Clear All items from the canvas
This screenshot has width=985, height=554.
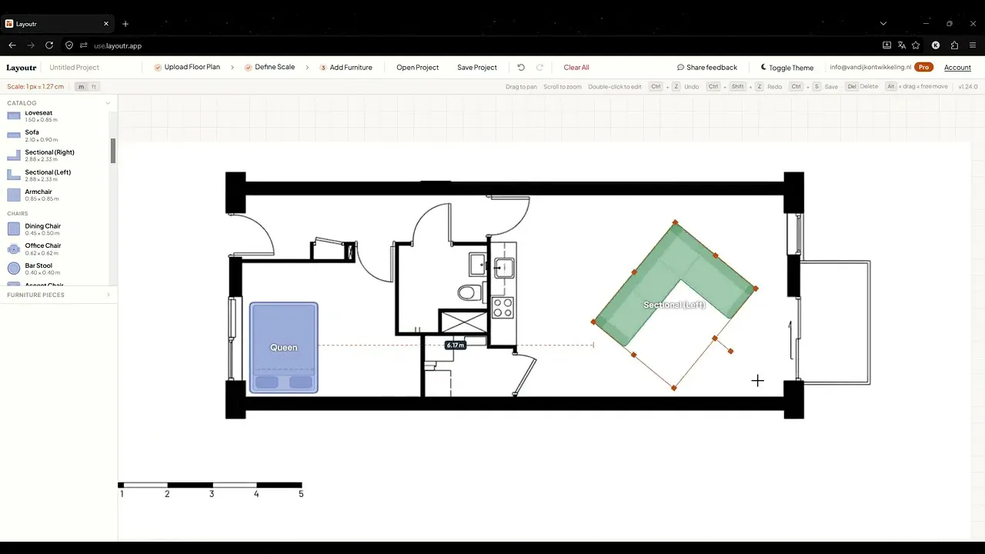pos(576,68)
